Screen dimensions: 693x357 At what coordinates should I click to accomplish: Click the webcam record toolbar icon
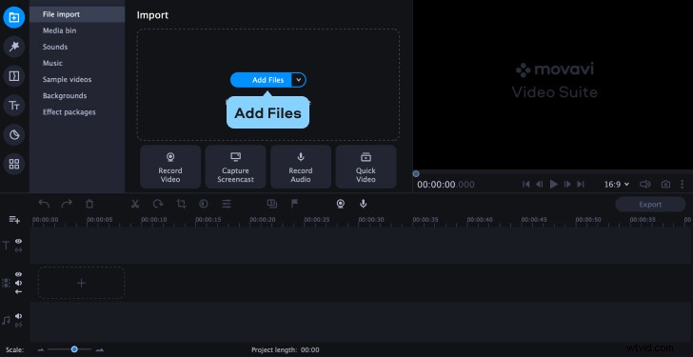click(341, 204)
